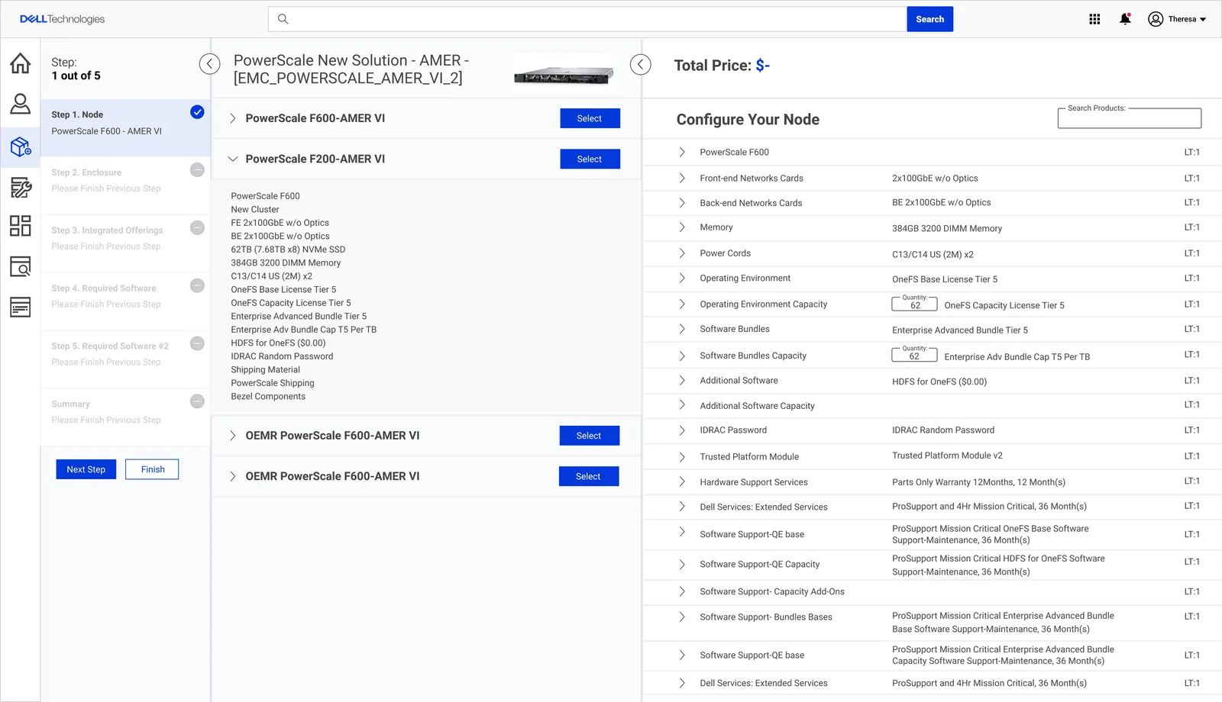Open Step 4. Required Software step
The height and width of the screenshot is (702, 1222).
pyautogui.click(x=125, y=301)
